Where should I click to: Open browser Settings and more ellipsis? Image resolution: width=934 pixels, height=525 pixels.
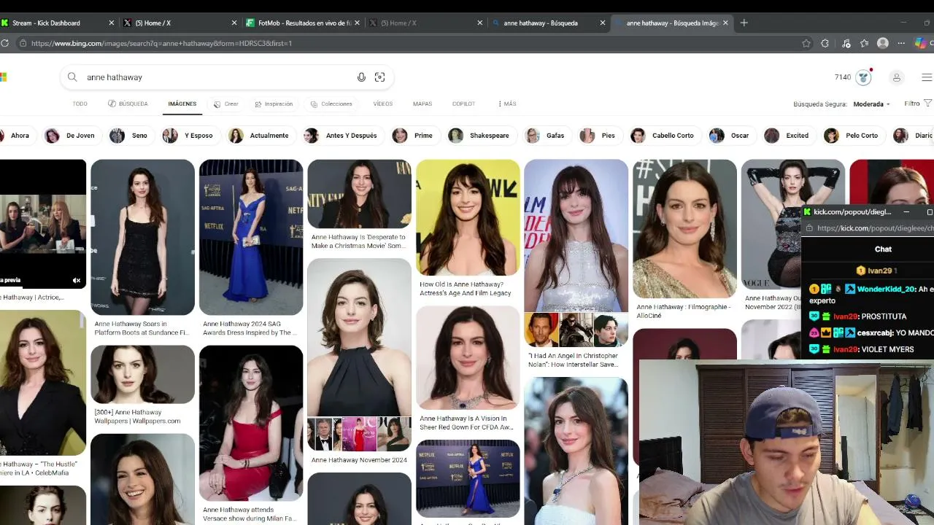901,43
